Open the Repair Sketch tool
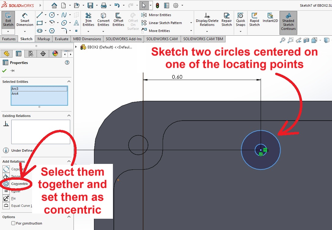This screenshot has height=230, width=332. tap(227, 19)
